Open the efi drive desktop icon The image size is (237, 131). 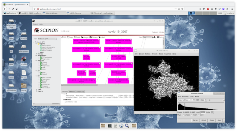[x=11, y=47]
